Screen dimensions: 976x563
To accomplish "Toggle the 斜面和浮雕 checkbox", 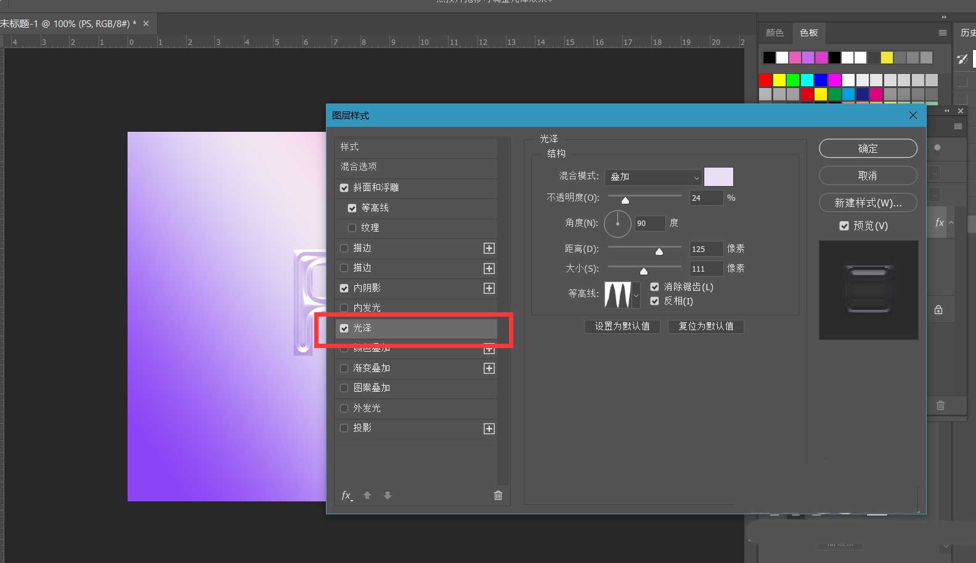I will (x=344, y=188).
